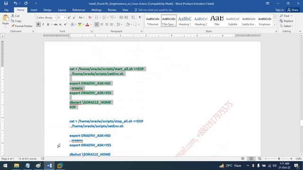Toggle Show/Hide paragraph marks

[140, 17]
